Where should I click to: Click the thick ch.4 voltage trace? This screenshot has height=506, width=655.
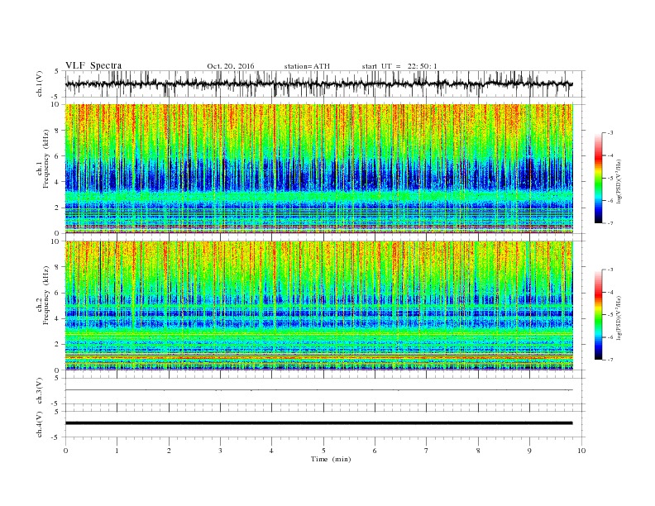pos(319,423)
